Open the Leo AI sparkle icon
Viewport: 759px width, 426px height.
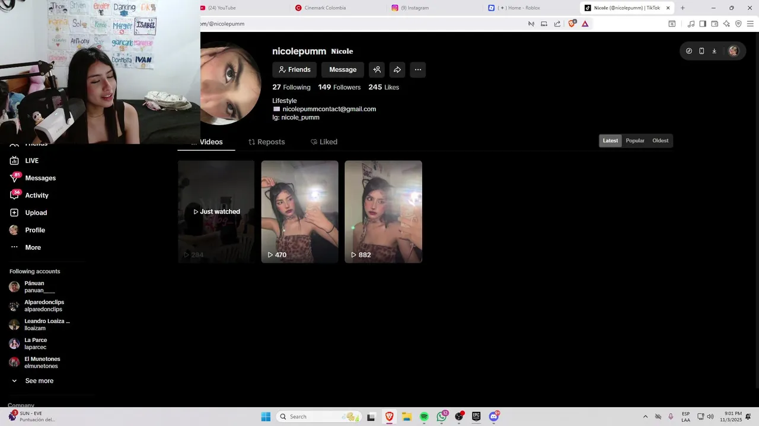(726, 24)
